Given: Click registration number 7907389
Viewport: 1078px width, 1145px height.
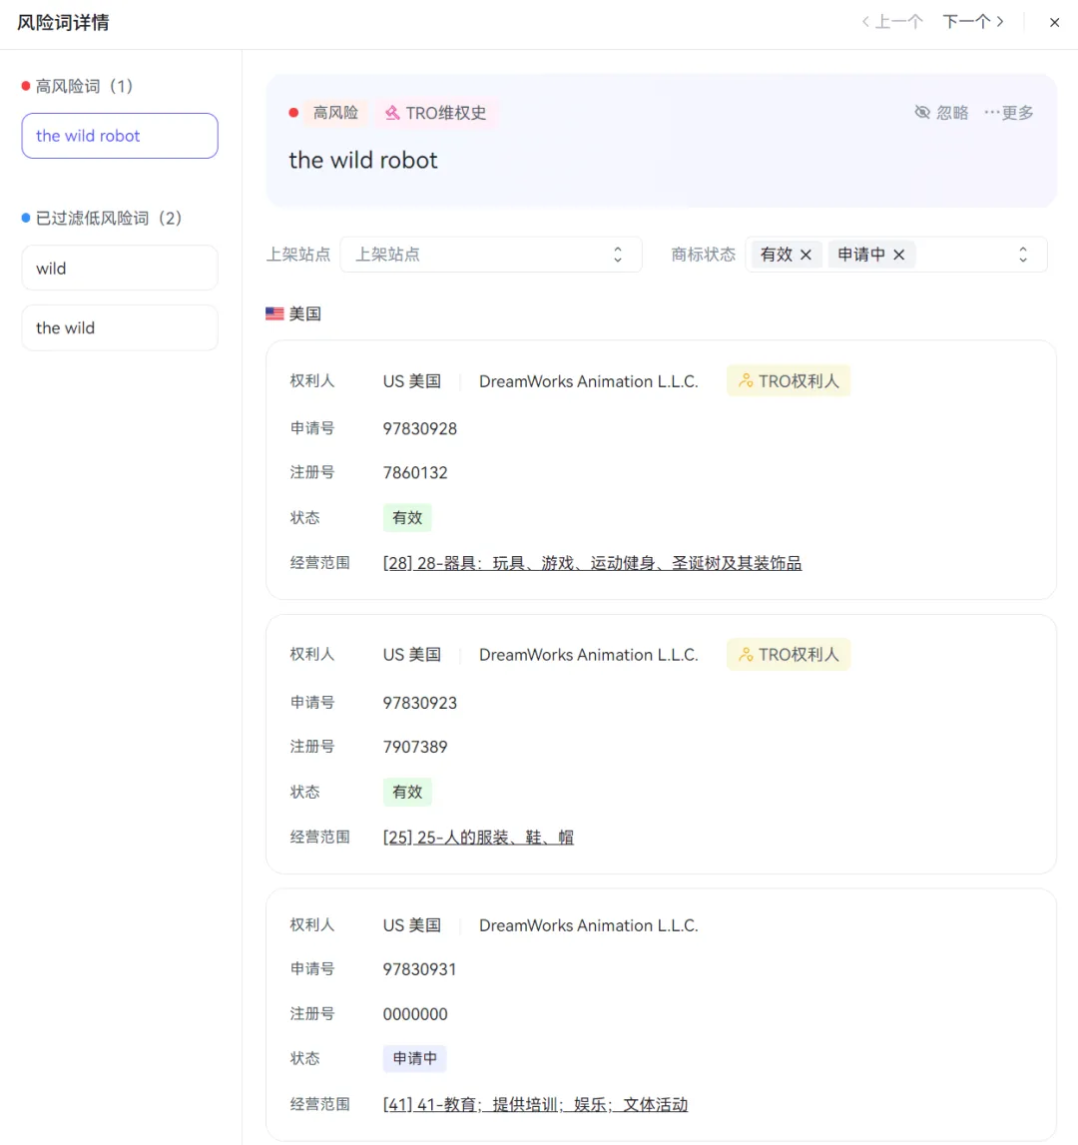Looking at the screenshot, I should pyautogui.click(x=415, y=747).
